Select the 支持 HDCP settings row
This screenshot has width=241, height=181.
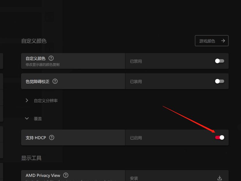(x=86, y=137)
